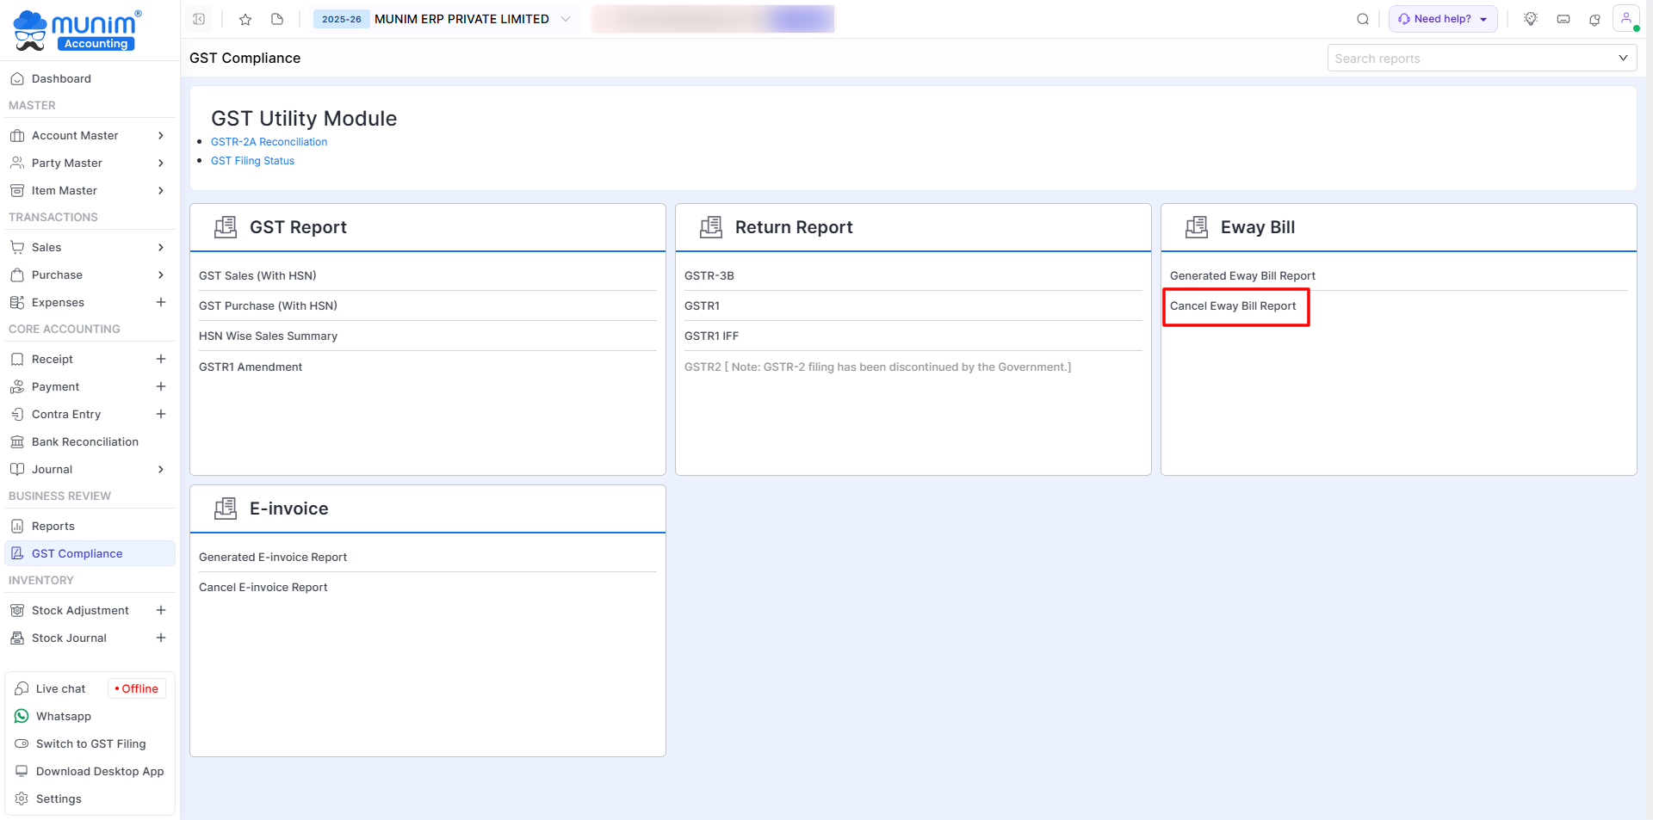Add Stock Journal using plus icon

click(161, 638)
